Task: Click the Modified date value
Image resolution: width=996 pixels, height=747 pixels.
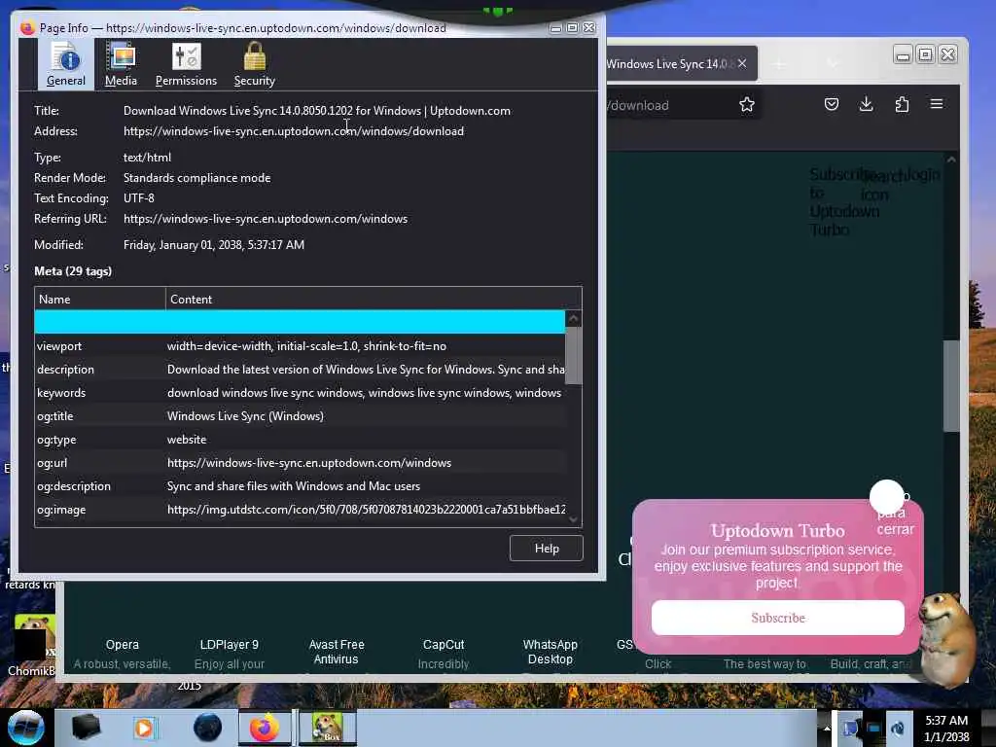Action: (x=213, y=244)
